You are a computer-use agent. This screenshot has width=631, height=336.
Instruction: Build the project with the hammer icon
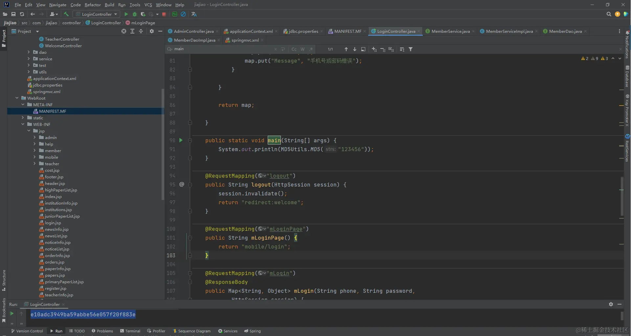click(66, 14)
